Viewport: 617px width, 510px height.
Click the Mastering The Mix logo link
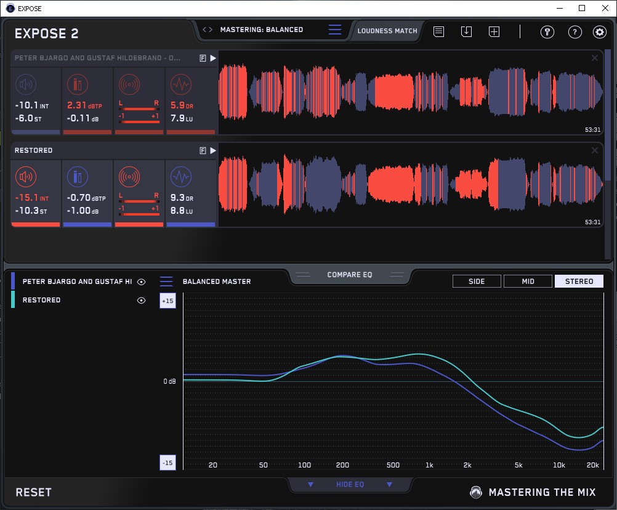pos(533,492)
